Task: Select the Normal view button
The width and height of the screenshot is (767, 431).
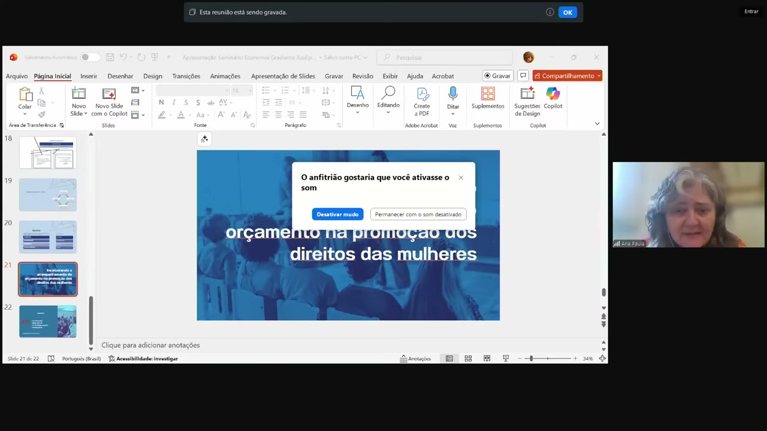Action: coord(449,359)
